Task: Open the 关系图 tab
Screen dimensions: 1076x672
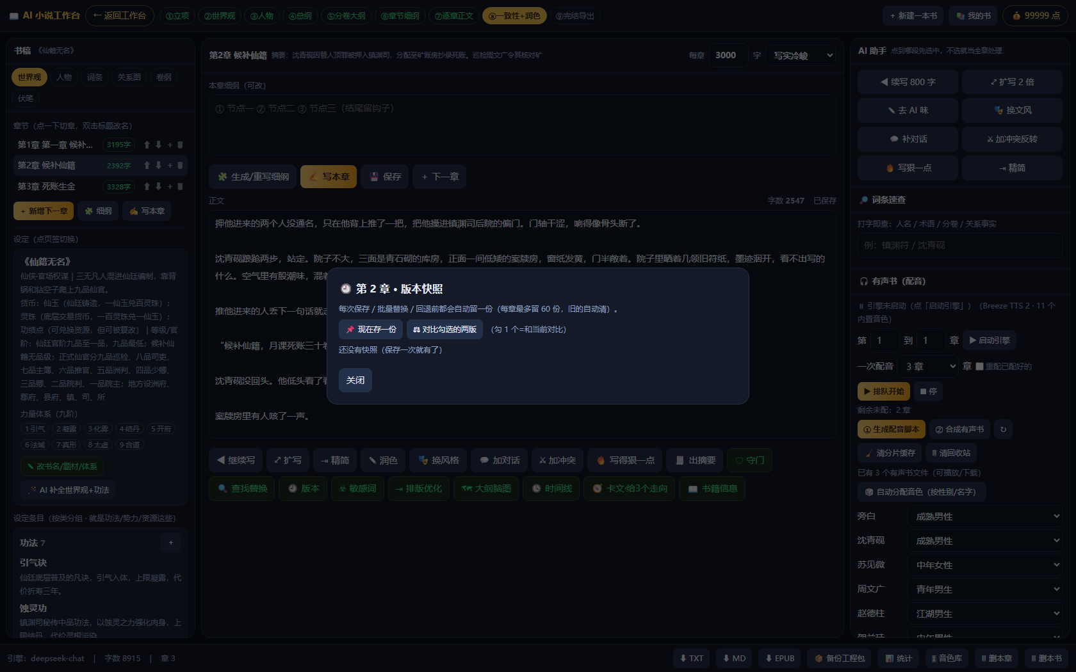Action: (x=129, y=77)
